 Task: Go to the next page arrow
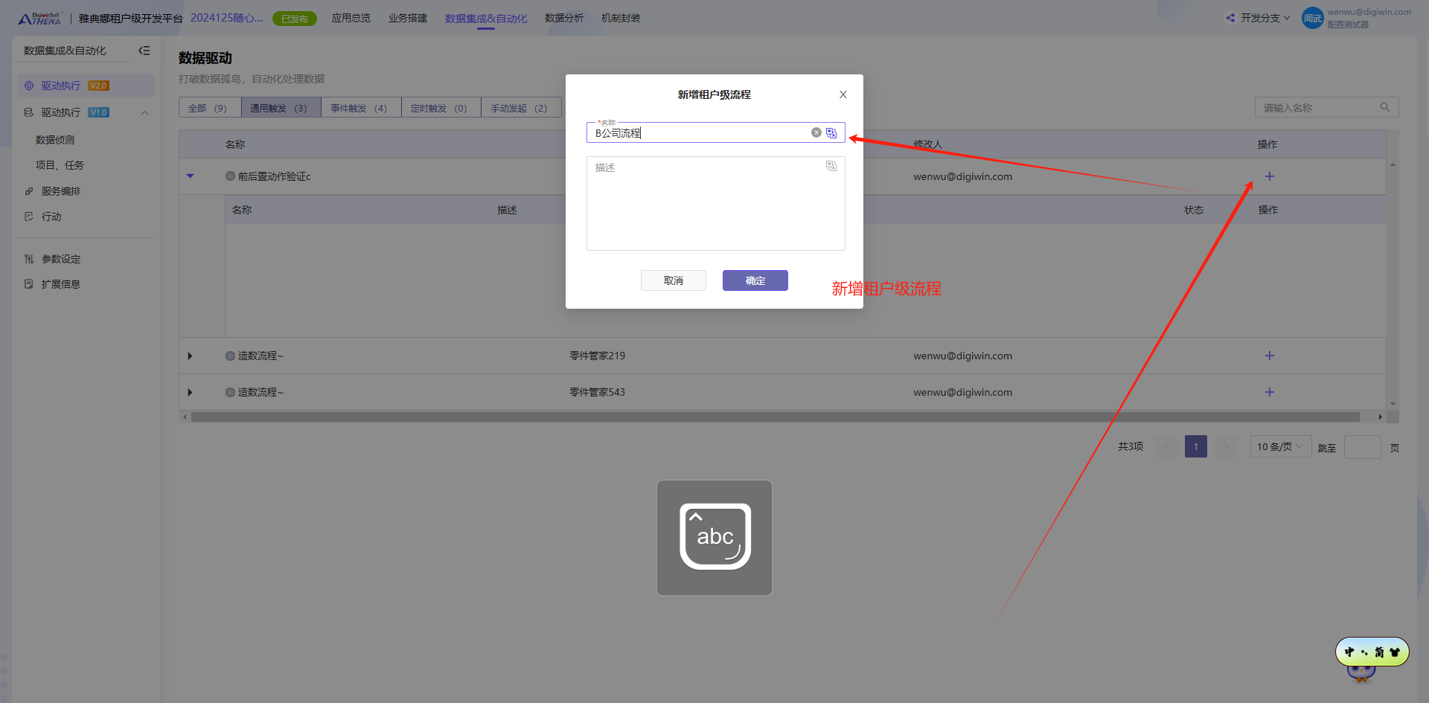[x=1226, y=446]
